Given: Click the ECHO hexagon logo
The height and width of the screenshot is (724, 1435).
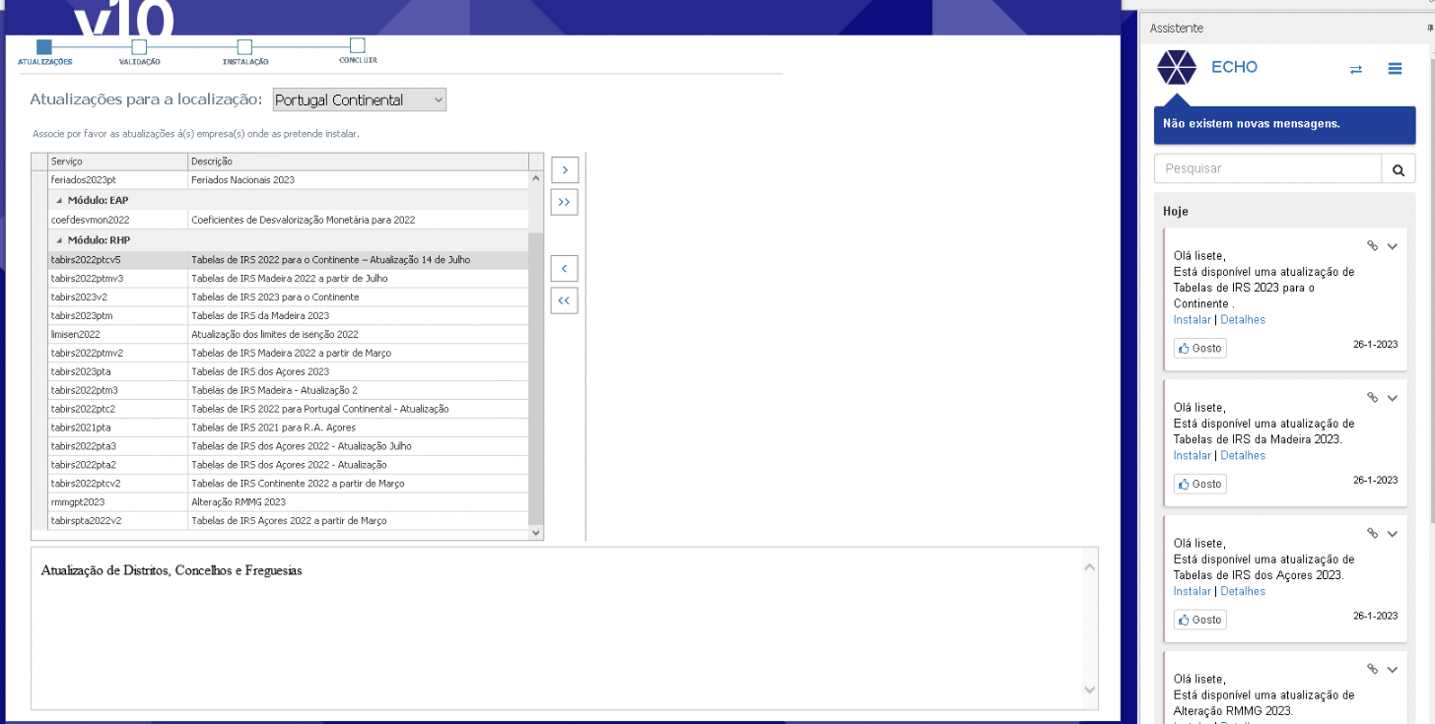Looking at the screenshot, I should tap(1176, 68).
